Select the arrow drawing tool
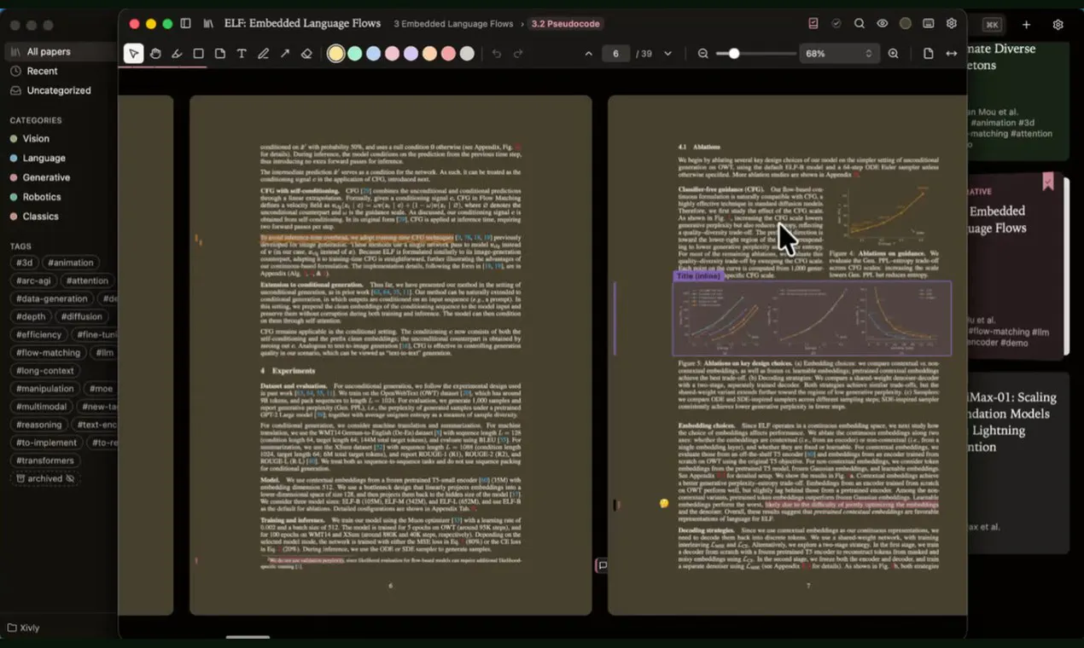The height and width of the screenshot is (648, 1084). 285,54
